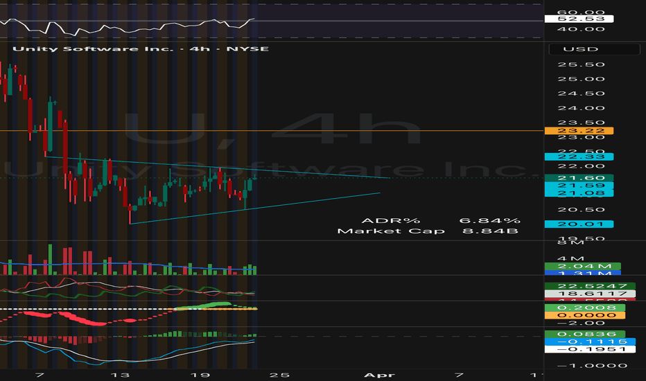The width and height of the screenshot is (646, 381).
Task: Click the green indicator value 22.5247
Action: [x=590, y=286]
